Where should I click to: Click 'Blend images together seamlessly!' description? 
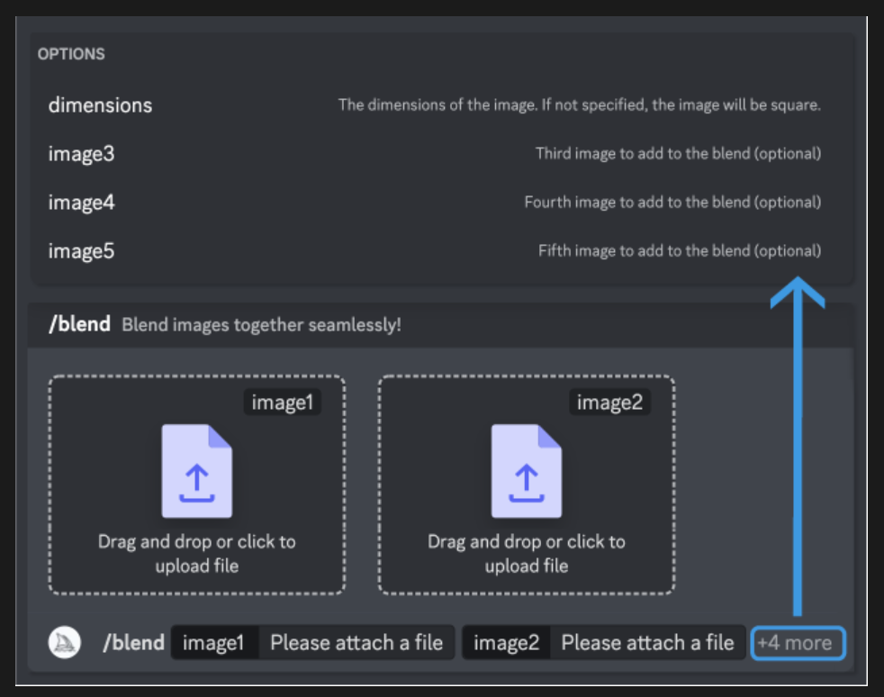[262, 325]
